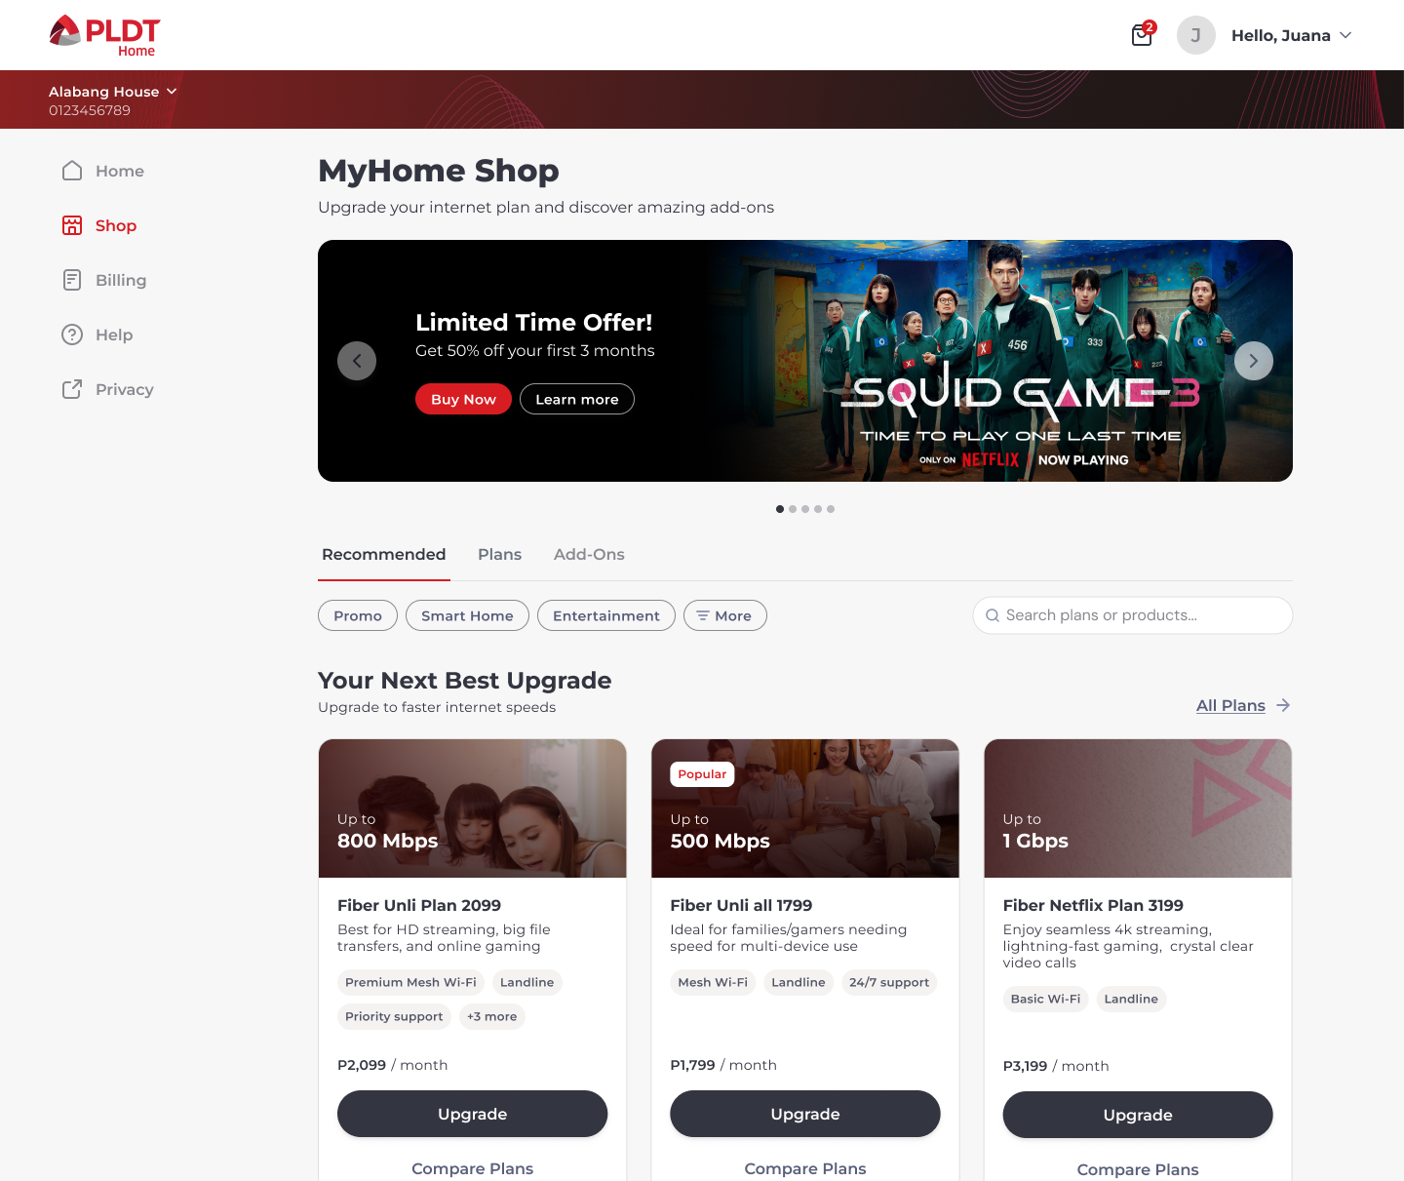The image size is (1404, 1181).
Task: Compare Plans under Fiber Unli Plan 2099
Action: click(x=473, y=1168)
